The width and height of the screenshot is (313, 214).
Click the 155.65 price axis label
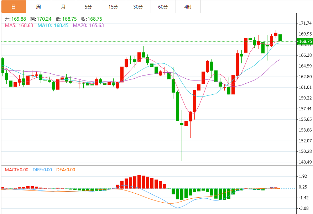[x=305, y=119]
